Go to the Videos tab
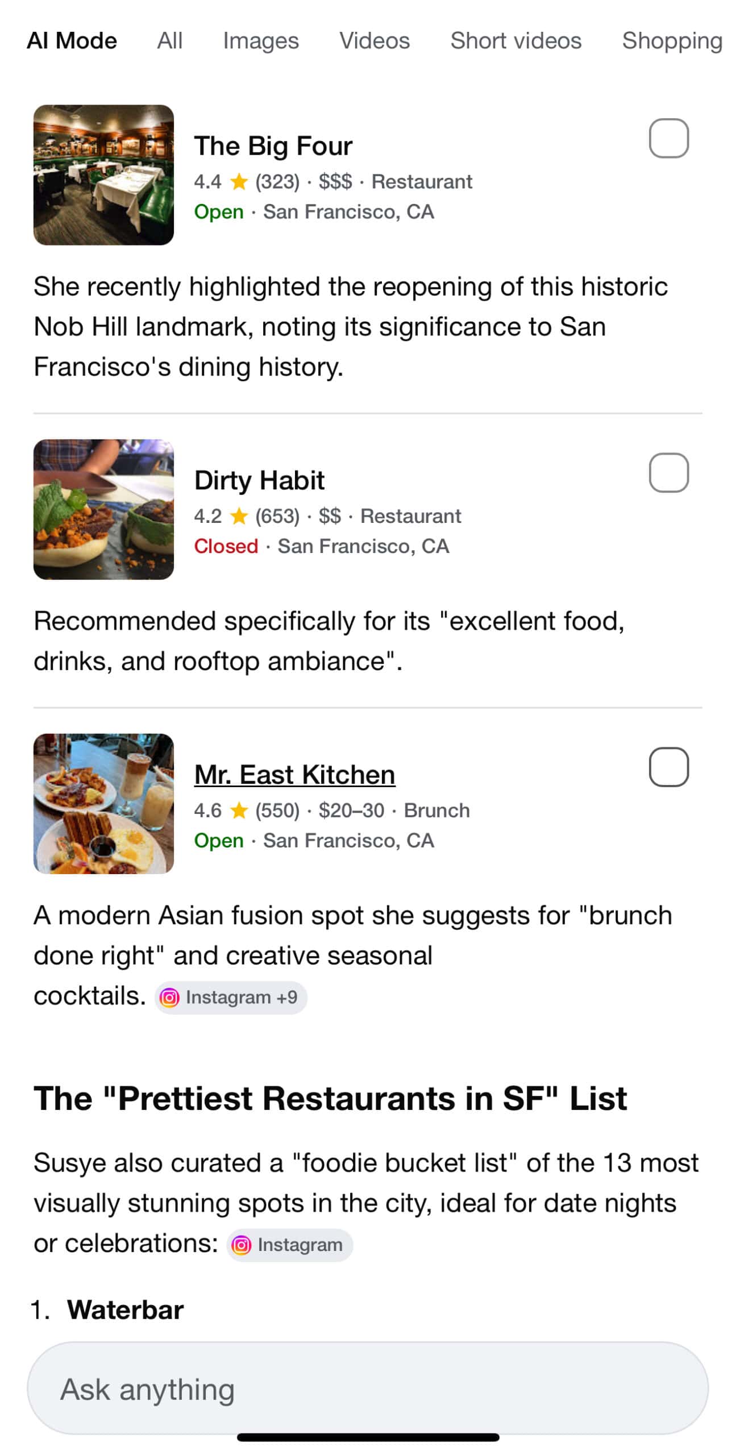 [375, 41]
